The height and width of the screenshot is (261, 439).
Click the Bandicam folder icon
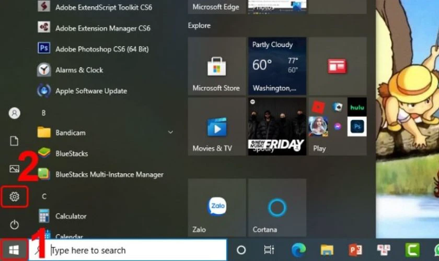click(44, 132)
